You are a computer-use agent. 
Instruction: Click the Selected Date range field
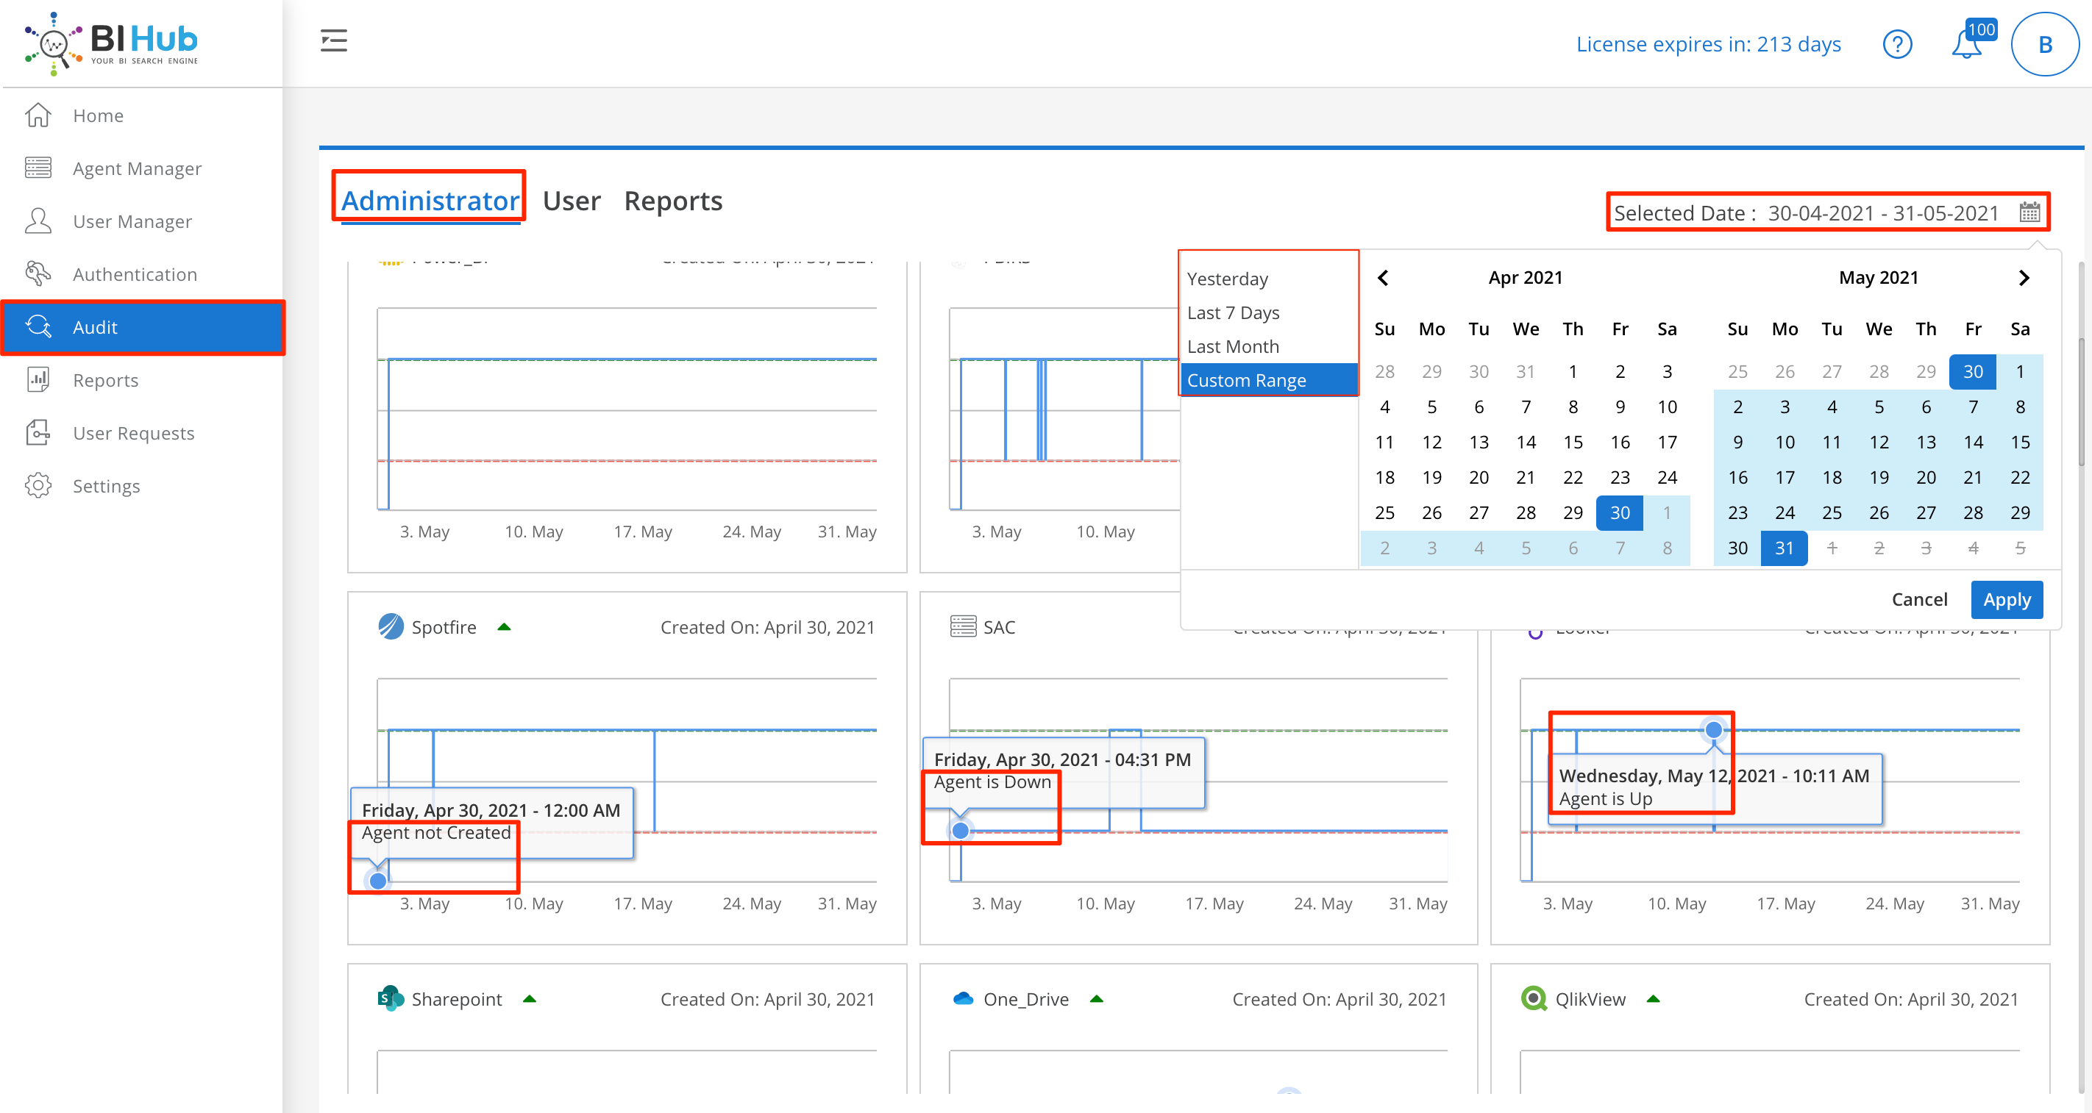point(1828,212)
